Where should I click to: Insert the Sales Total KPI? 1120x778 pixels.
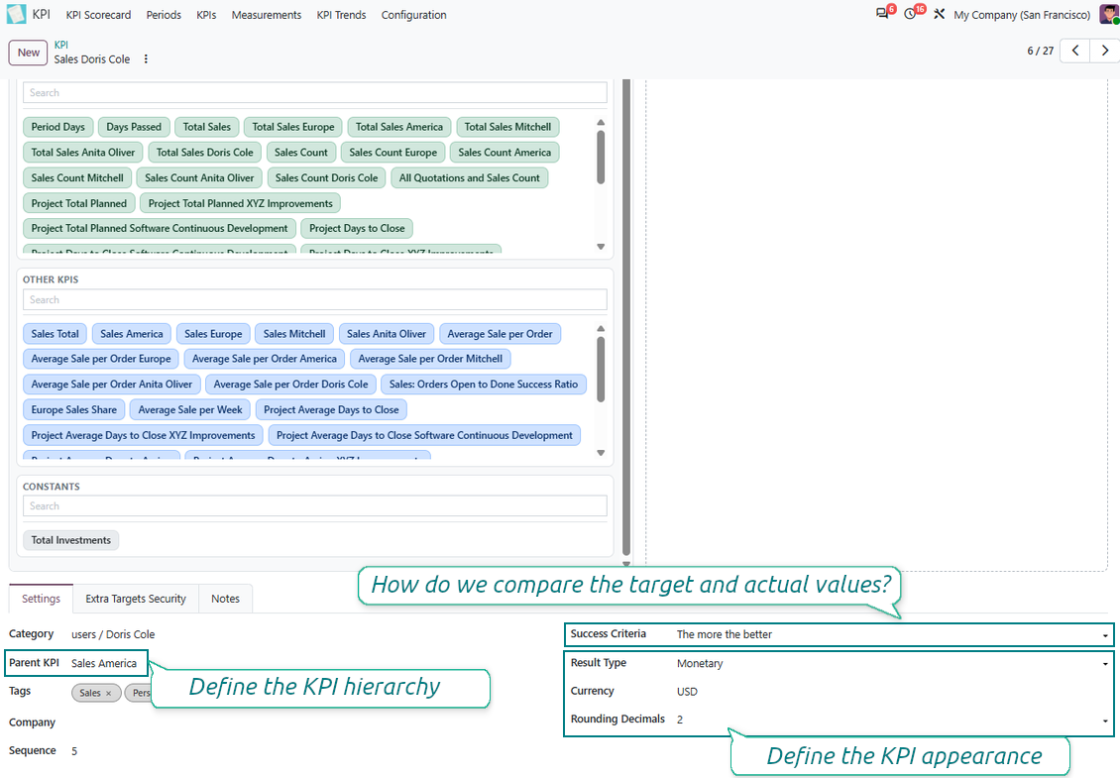click(55, 334)
